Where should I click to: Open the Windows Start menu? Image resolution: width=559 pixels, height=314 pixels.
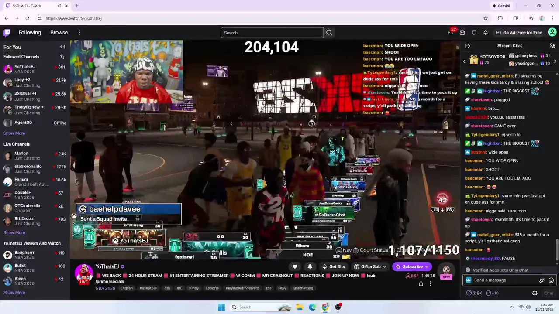point(221,307)
